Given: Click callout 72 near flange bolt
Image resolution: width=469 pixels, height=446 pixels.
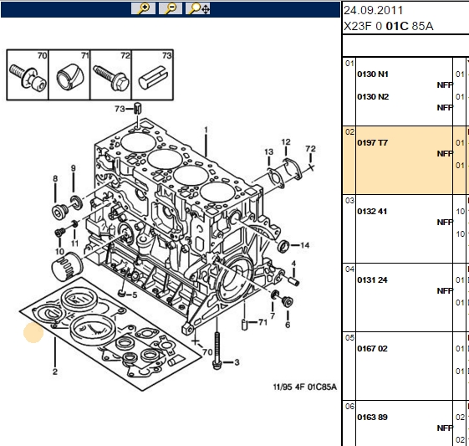Looking at the screenshot, I should point(310,148).
